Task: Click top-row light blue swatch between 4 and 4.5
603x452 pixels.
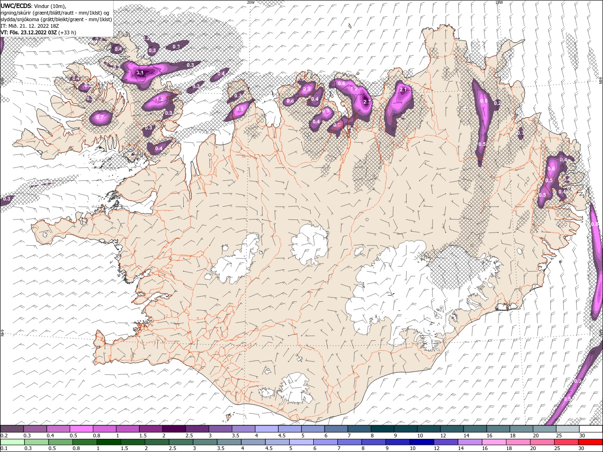Action: [x=266, y=429]
